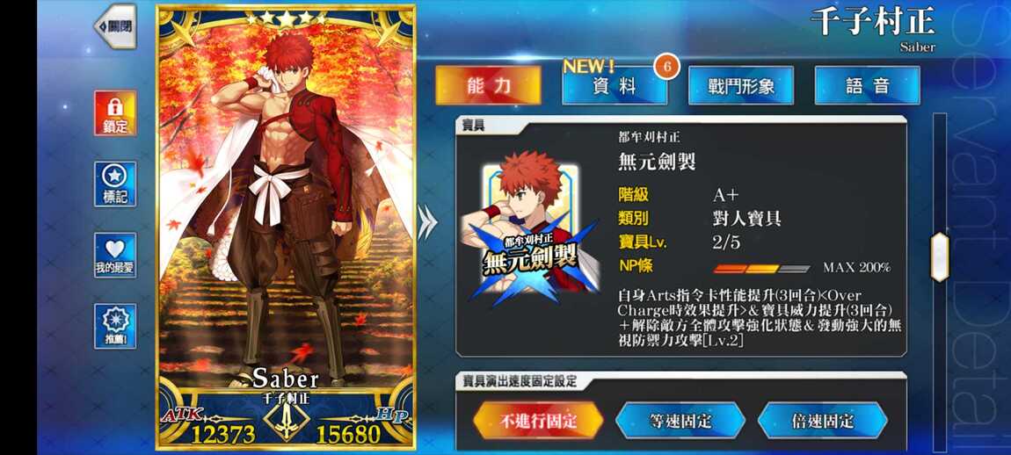Toggle the 我的最愛 heart favorite icon
Viewport: 1011px width, 455px height.
point(115,256)
